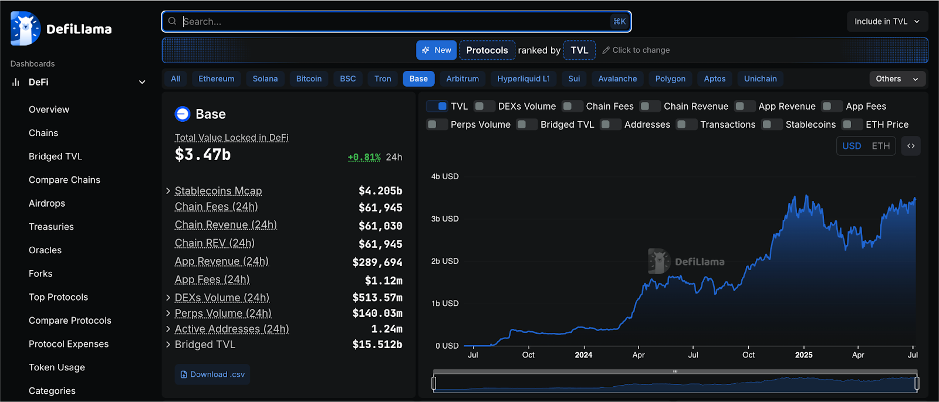Click the sparkle icon on New button
Image resolution: width=939 pixels, height=402 pixels.
click(425, 50)
